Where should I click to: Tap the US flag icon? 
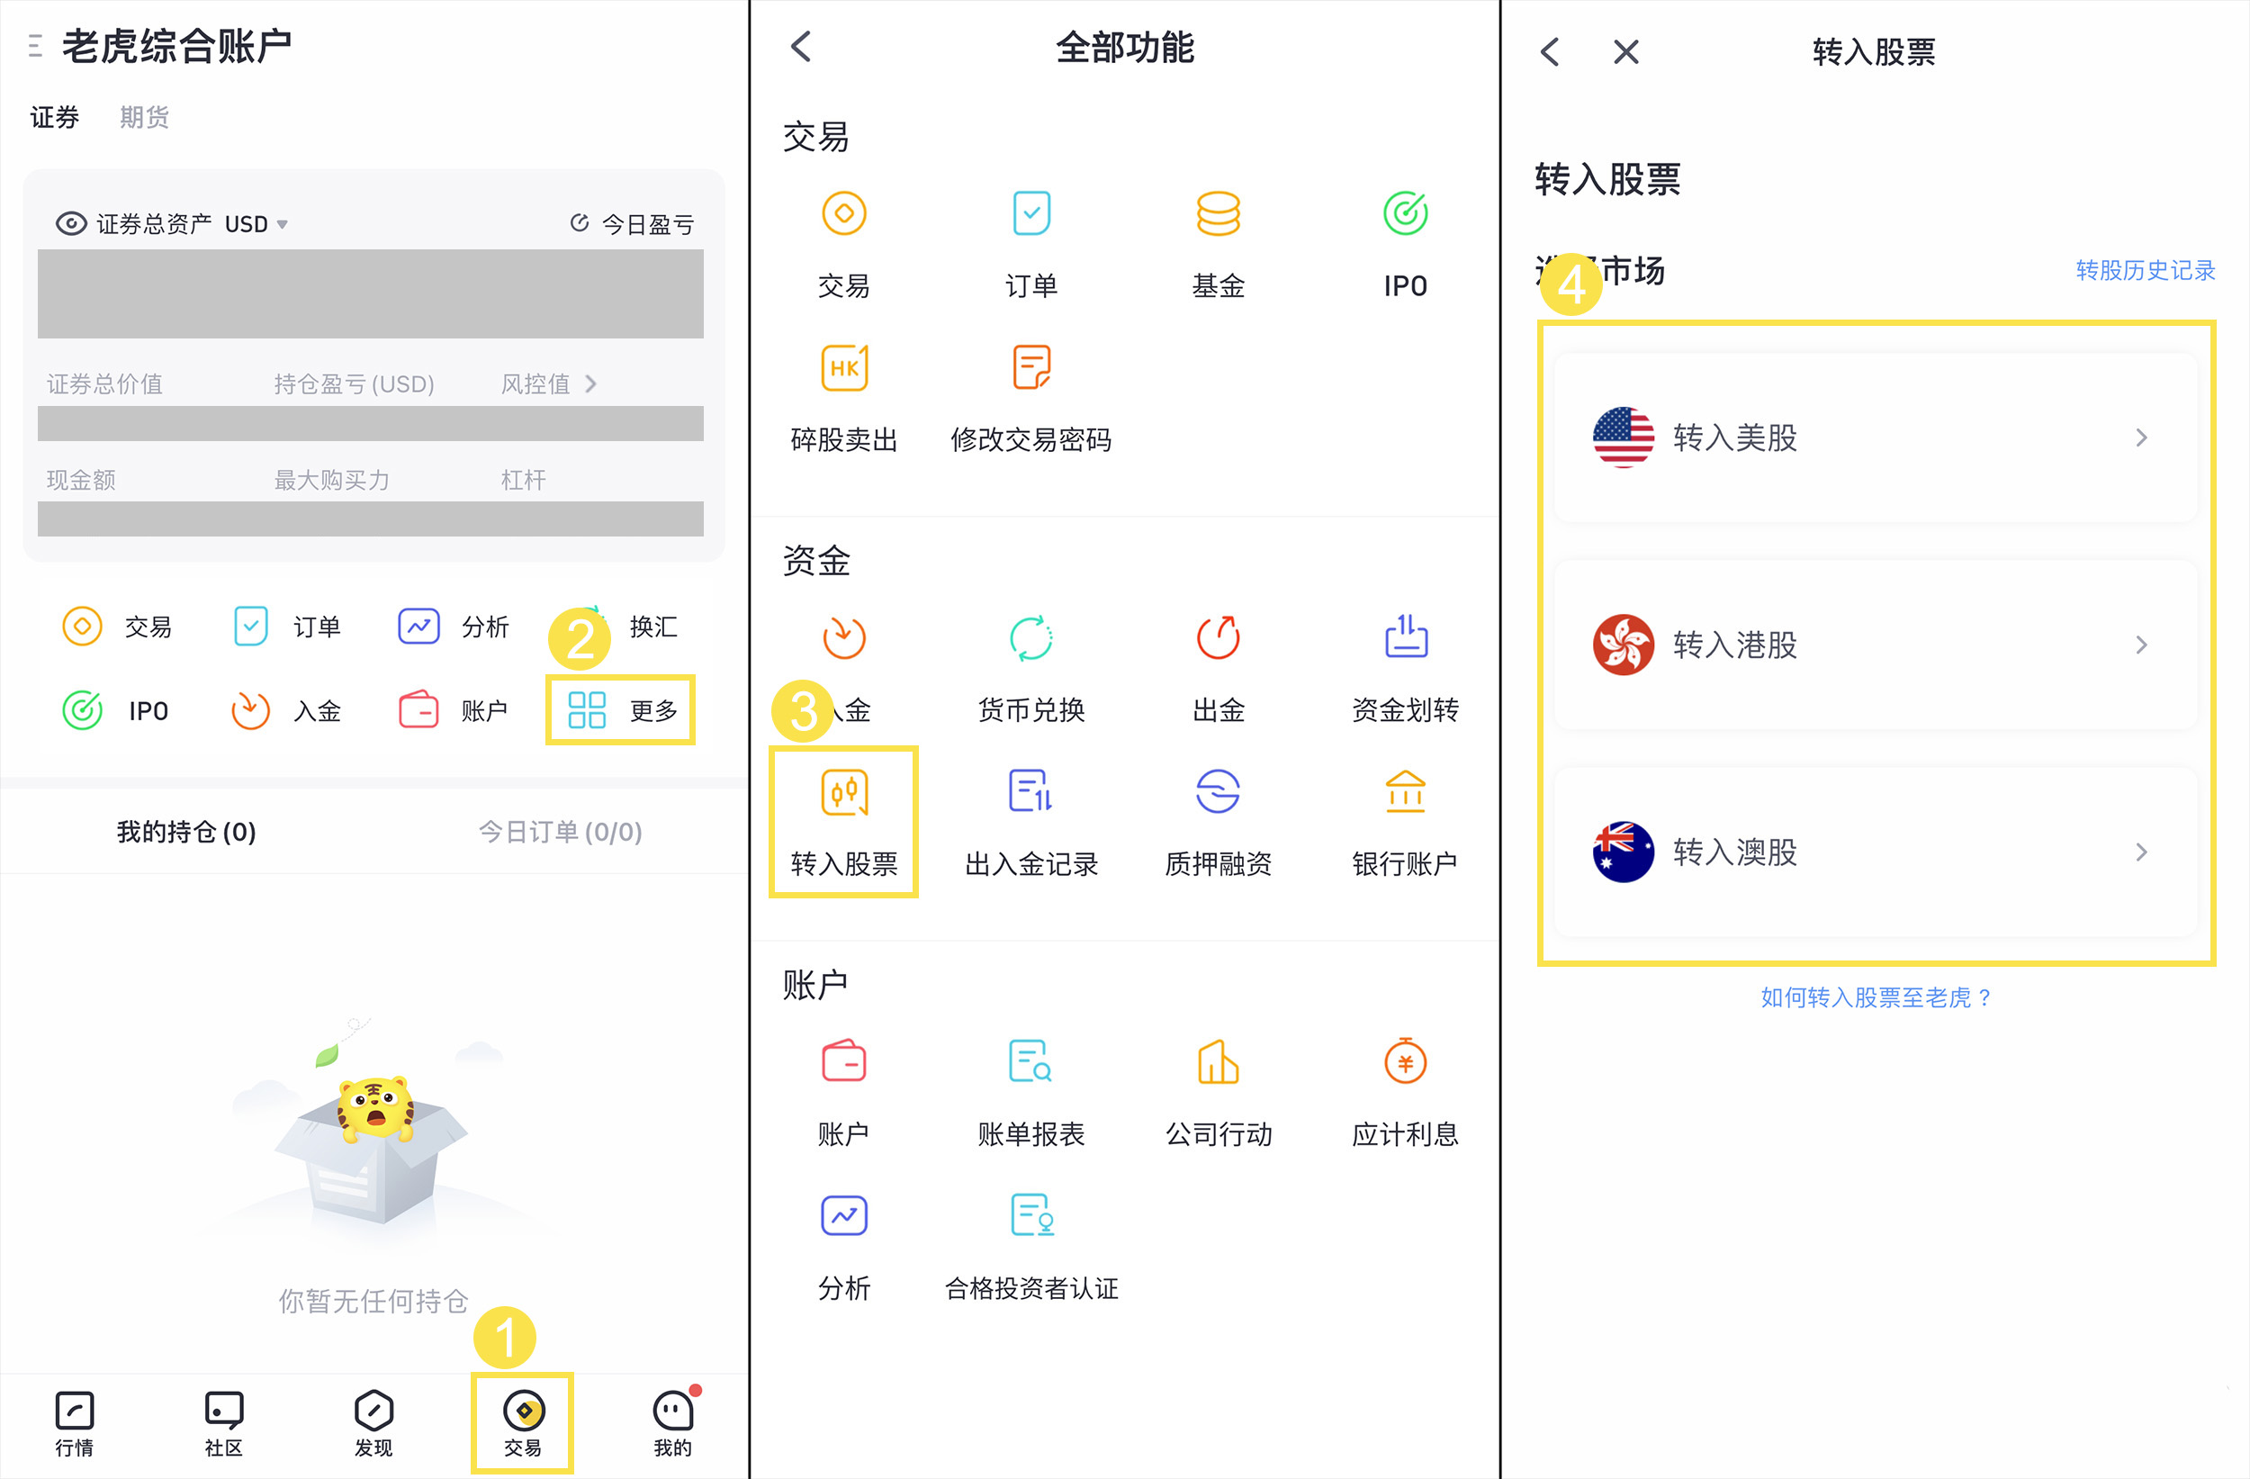click(1624, 437)
